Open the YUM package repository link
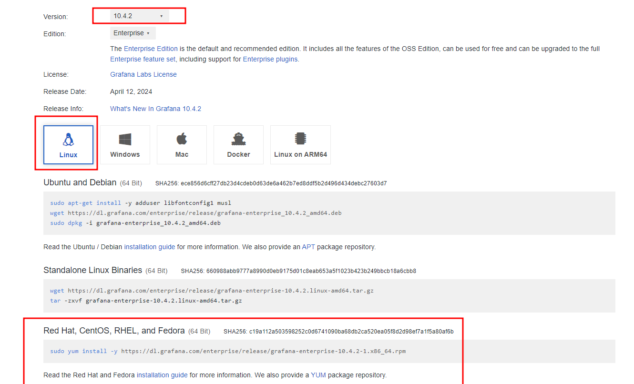Viewport: 634px width, 384px height. coord(318,375)
